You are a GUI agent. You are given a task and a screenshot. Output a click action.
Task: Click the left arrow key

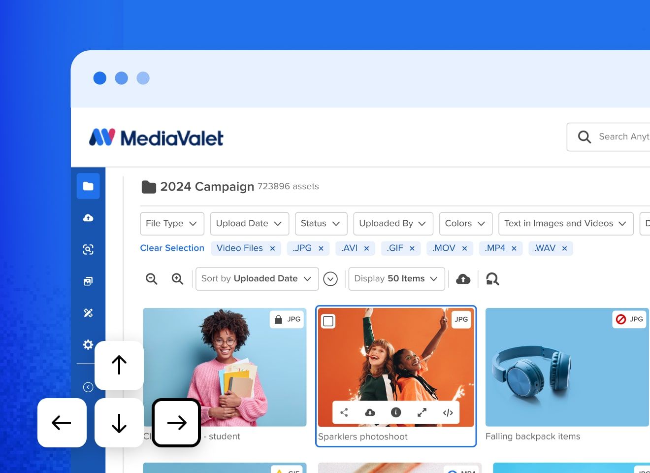point(62,423)
